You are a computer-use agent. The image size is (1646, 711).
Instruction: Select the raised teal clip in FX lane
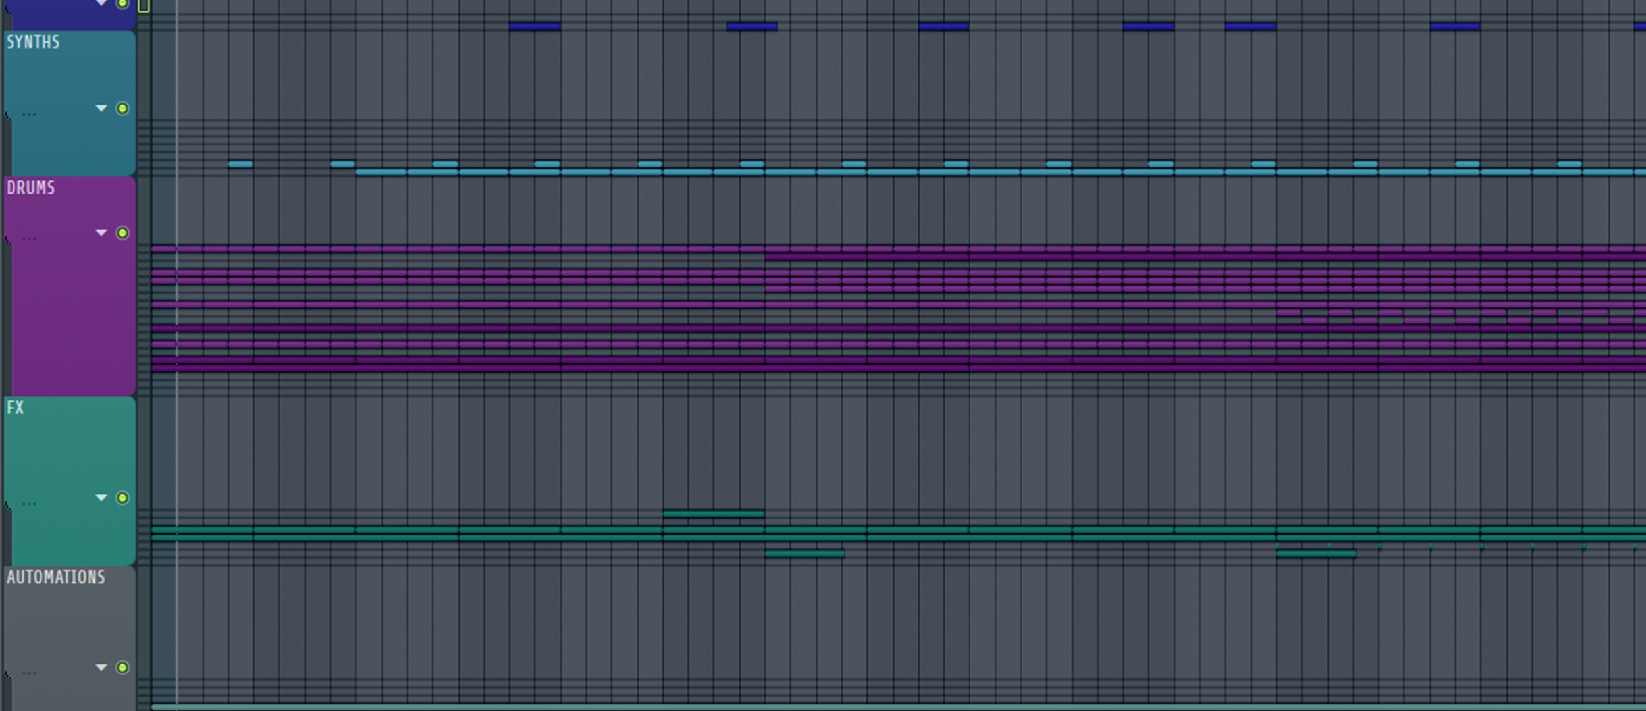713,513
